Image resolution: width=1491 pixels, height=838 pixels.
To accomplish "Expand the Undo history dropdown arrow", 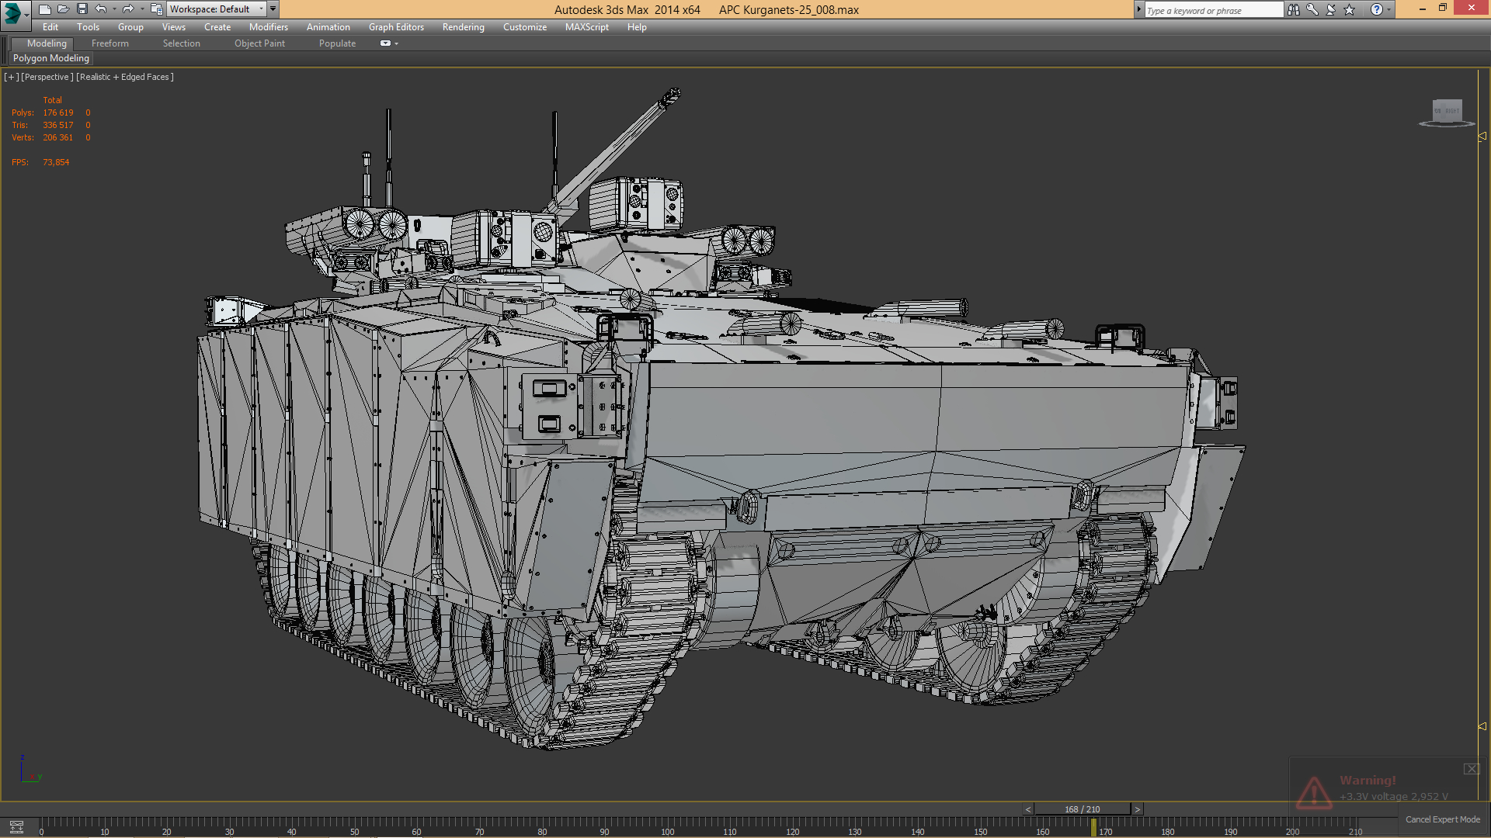I will coord(114,9).
